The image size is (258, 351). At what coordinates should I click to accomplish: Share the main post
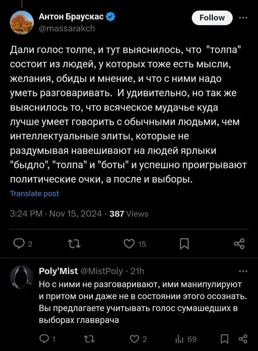239,243
